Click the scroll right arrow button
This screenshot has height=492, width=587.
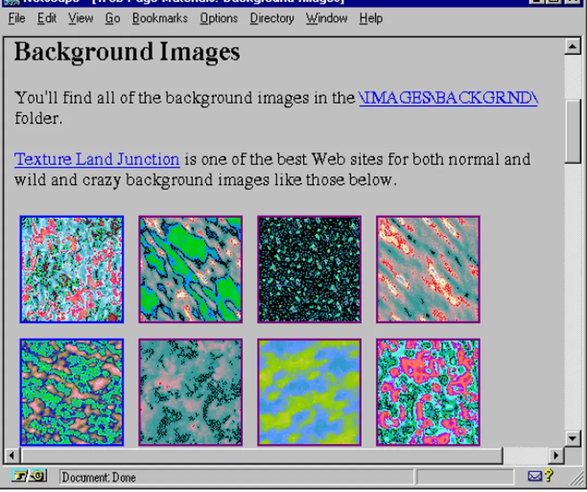[555, 454]
